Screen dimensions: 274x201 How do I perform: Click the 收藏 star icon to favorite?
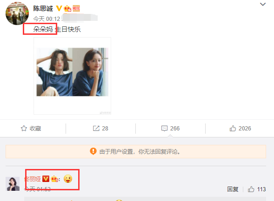point(24,129)
